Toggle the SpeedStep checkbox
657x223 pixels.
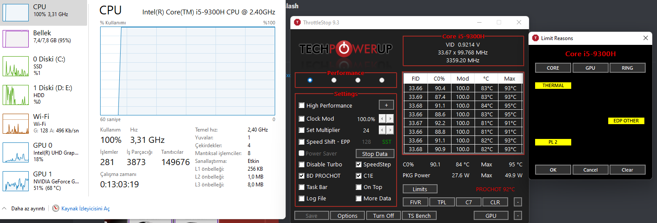pyautogui.click(x=359, y=164)
